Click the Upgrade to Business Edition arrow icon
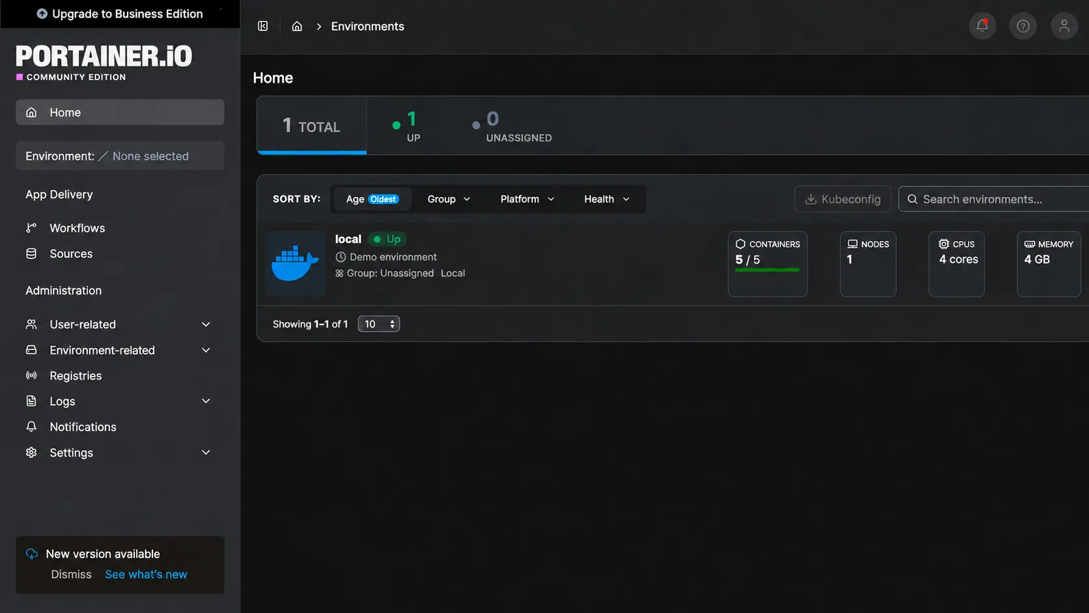 tap(42, 14)
